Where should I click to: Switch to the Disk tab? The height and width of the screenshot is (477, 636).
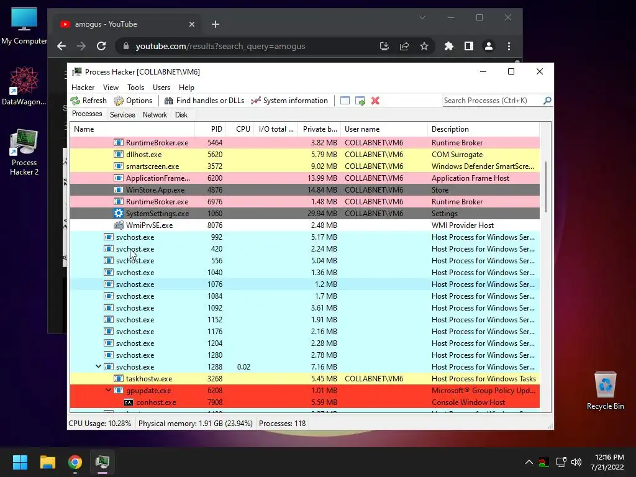[181, 115]
